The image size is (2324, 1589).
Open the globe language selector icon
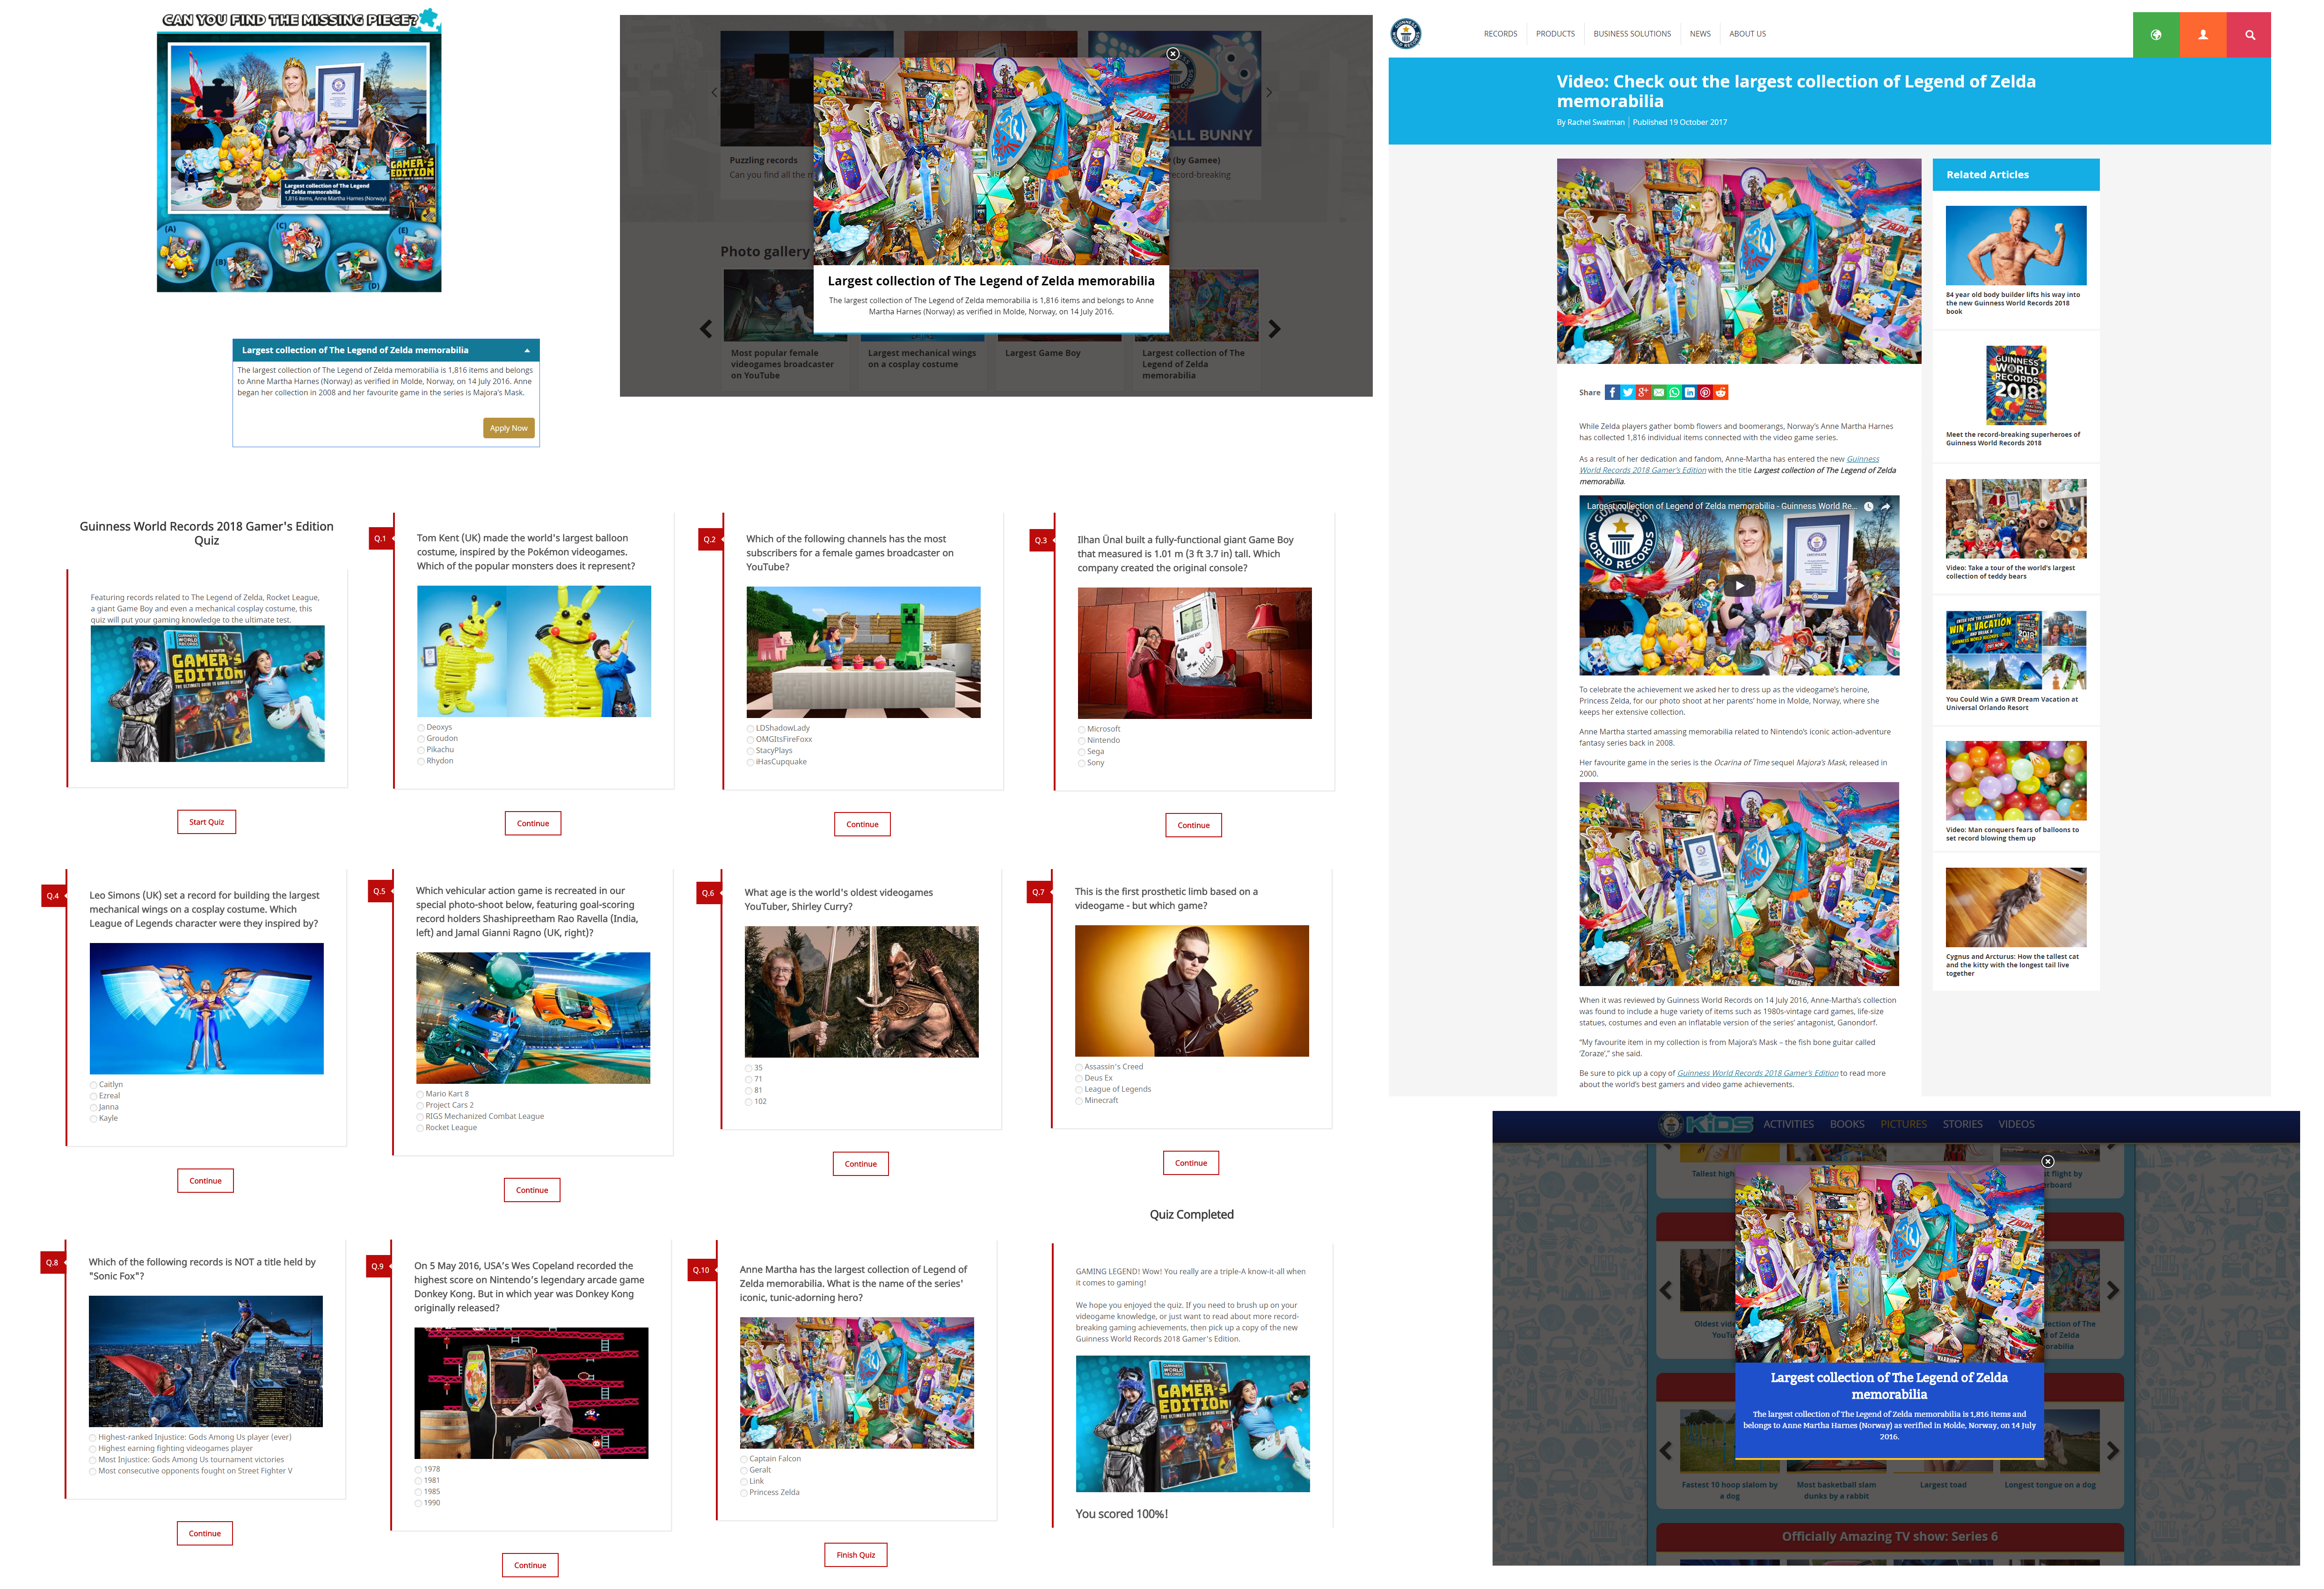point(2156,35)
